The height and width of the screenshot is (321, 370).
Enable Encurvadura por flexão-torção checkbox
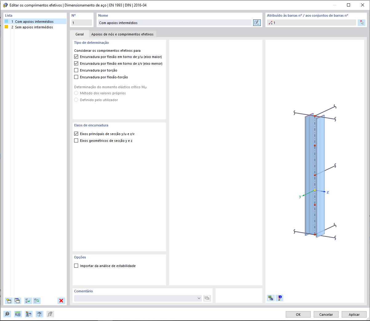pos(76,77)
